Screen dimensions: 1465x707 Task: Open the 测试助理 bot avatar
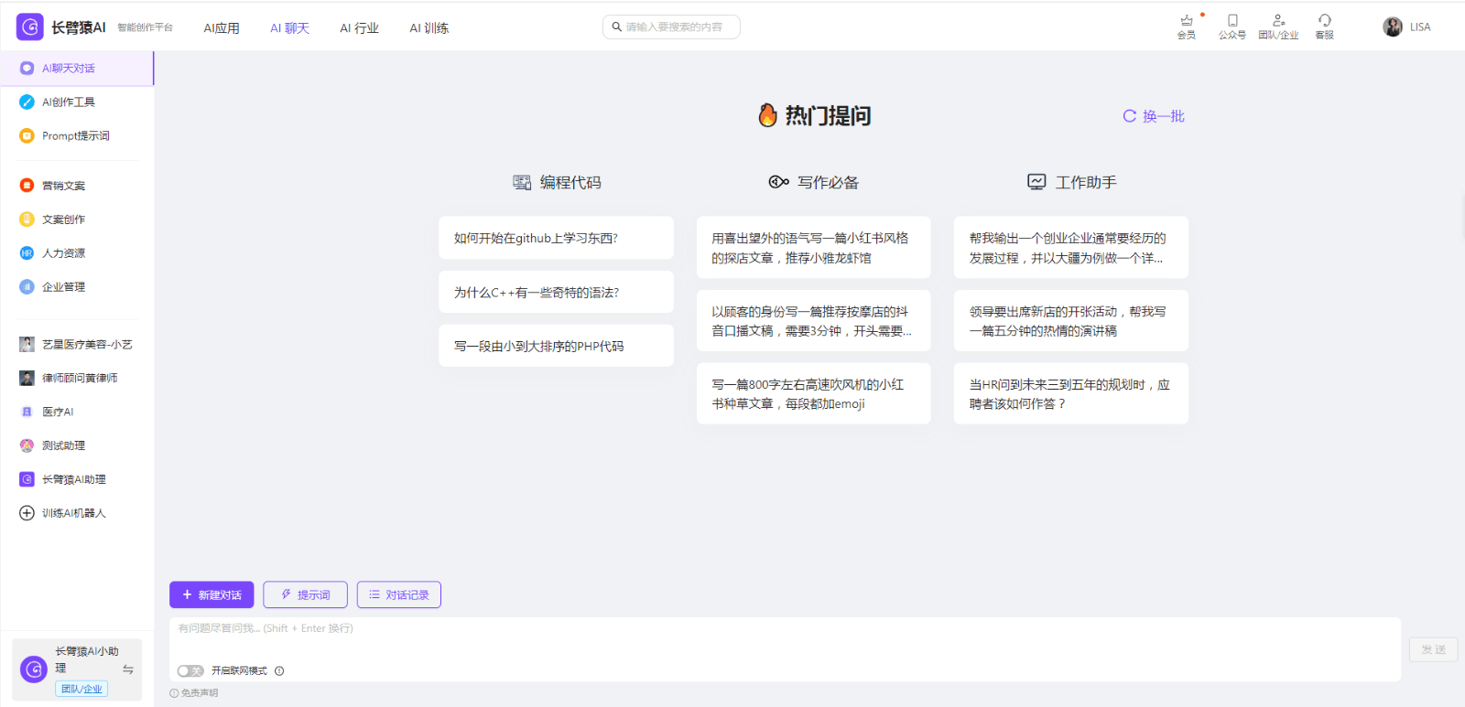tap(27, 445)
